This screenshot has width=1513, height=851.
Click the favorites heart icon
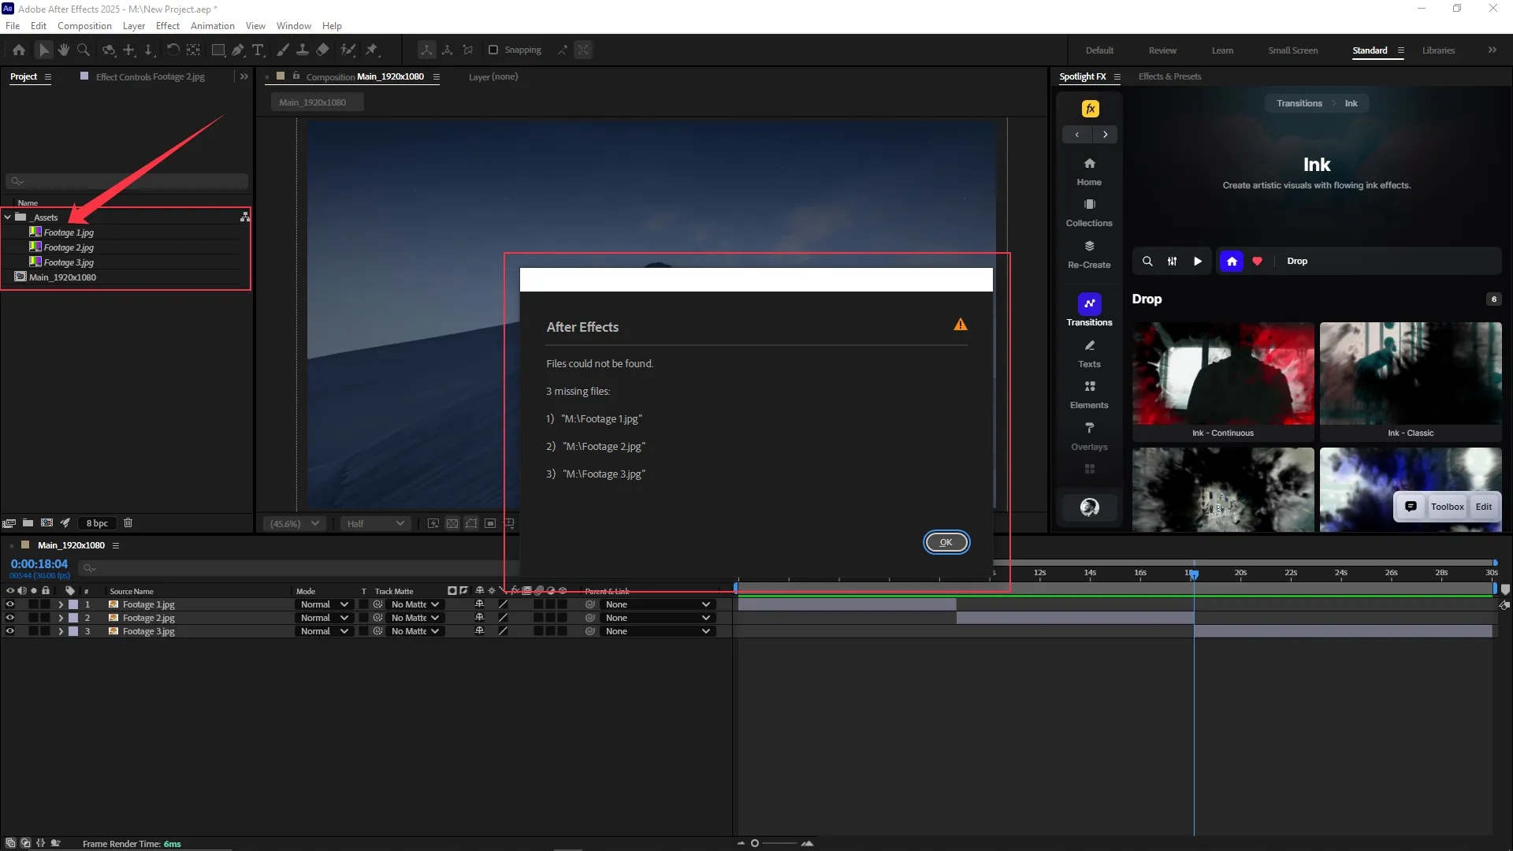point(1257,261)
